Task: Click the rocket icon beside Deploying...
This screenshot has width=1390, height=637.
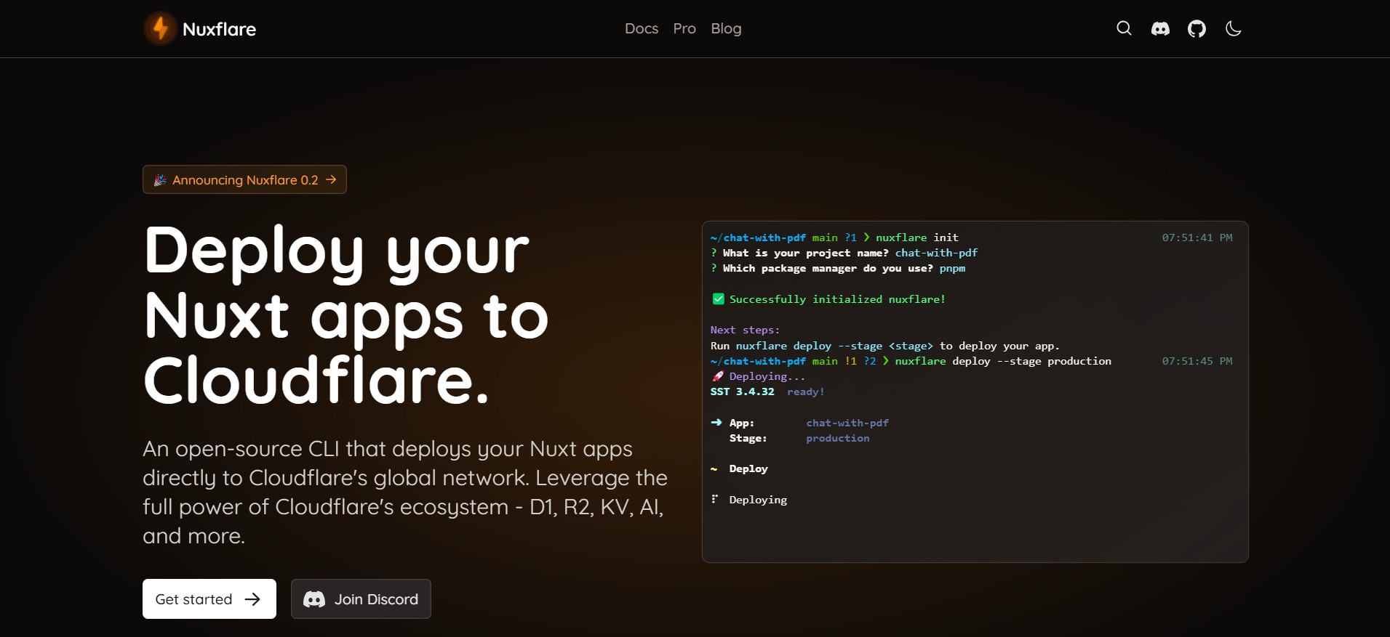Action: point(718,376)
